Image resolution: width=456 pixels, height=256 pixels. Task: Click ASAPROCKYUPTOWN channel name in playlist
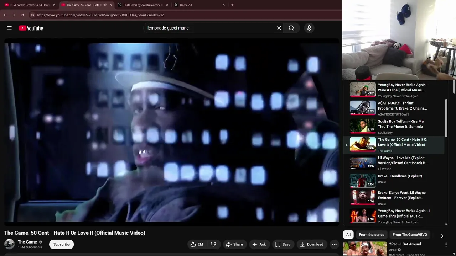pos(393,114)
